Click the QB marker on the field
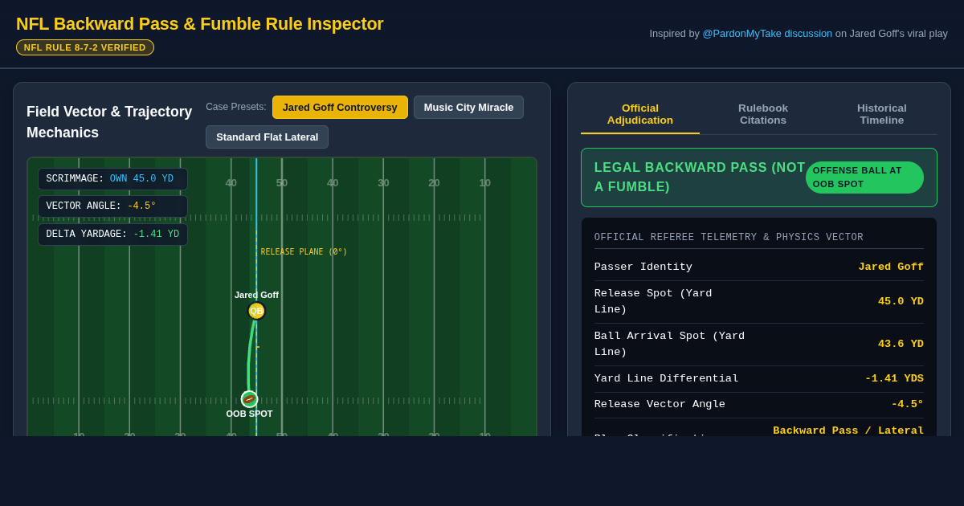 [x=256, y=311]
